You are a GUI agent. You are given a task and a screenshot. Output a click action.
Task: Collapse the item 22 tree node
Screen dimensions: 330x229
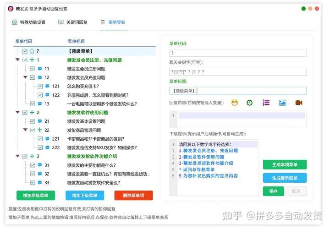pos(26,130)
